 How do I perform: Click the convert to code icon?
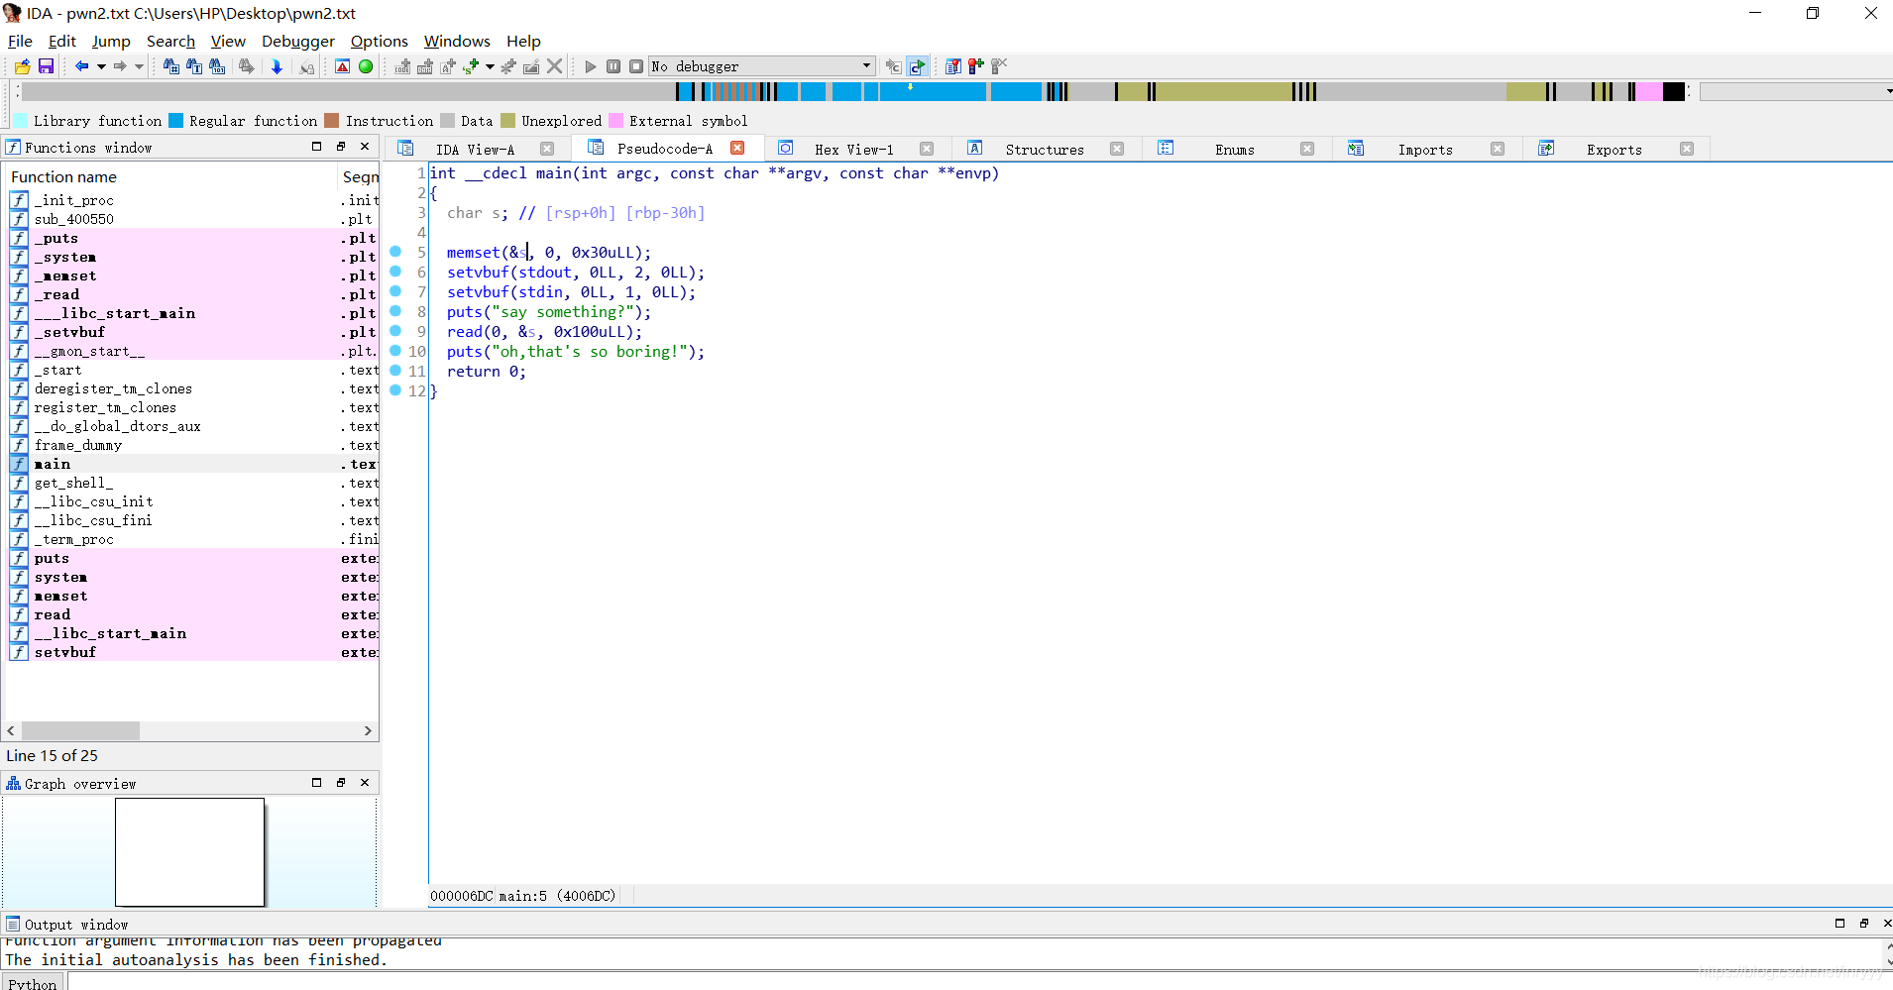coord(402,66)
